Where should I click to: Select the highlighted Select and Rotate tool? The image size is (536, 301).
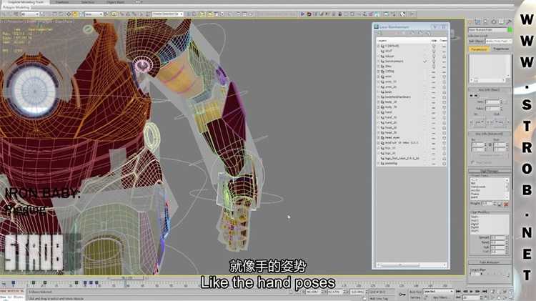tap(74, 14)
